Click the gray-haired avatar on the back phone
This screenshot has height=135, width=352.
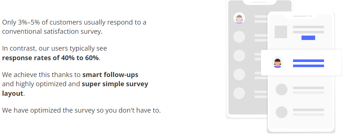click(239, 18)
